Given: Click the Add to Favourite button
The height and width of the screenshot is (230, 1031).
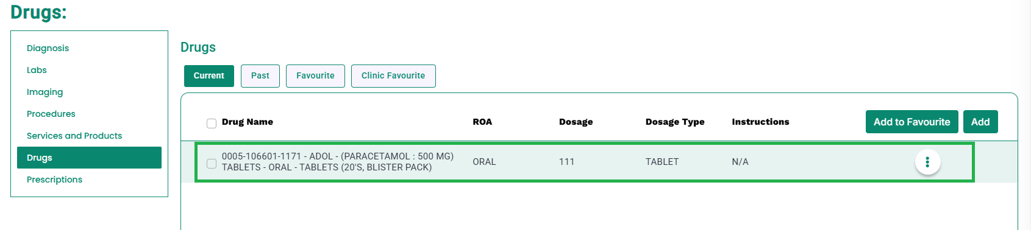Looking at the screenshot, I should point(912,122).
